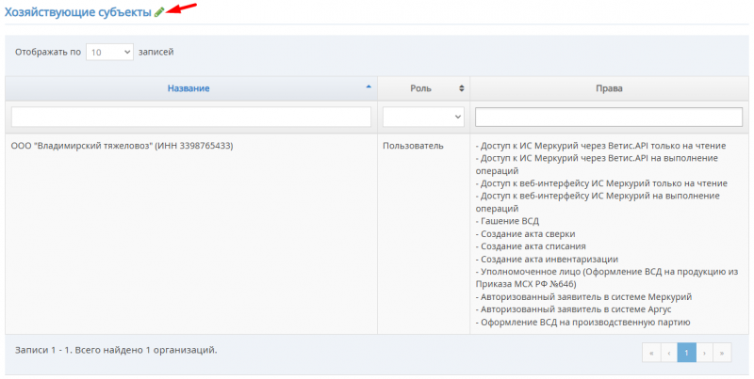Click the sort arrows icon in Роль column
754x379 pixels.
[461, 88]
